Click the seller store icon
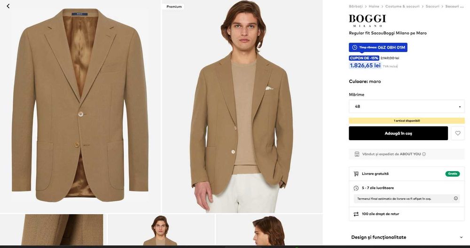This screenshot has height=248, width=470. 357,154
